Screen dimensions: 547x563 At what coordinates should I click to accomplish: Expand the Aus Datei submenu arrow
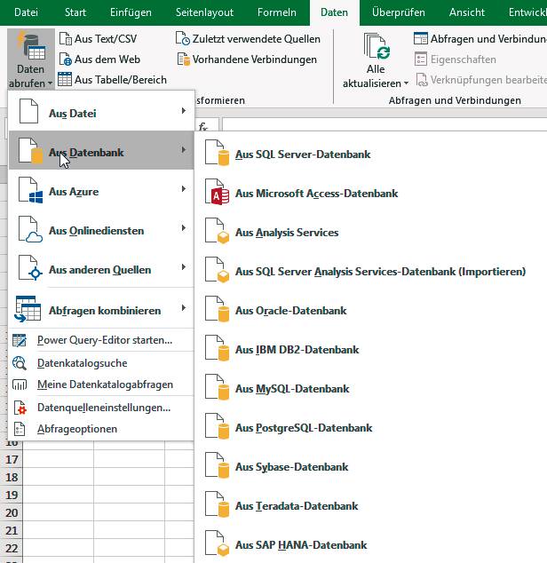pyautogui.click(x=184, y=111)
